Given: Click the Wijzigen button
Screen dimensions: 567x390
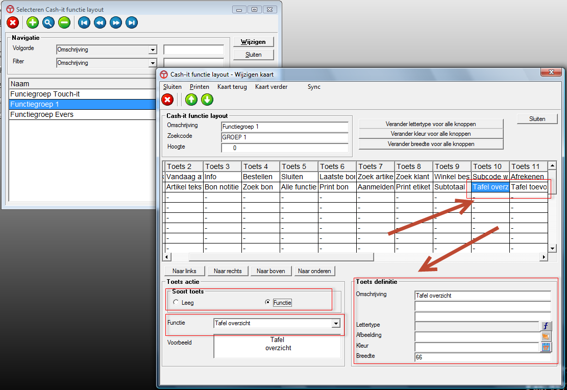Looking at the screenshot, I should (254, 42).
